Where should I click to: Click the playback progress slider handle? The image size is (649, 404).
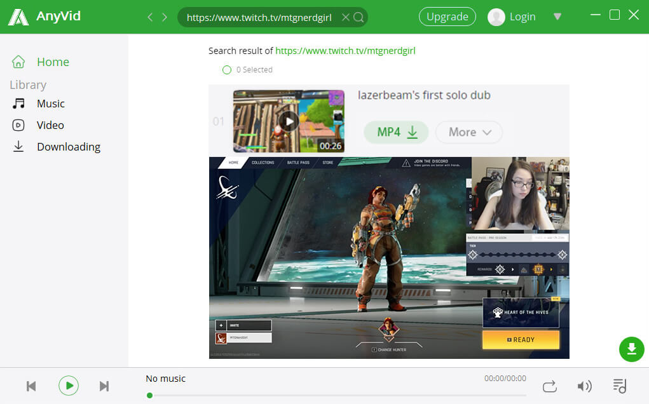150,395
